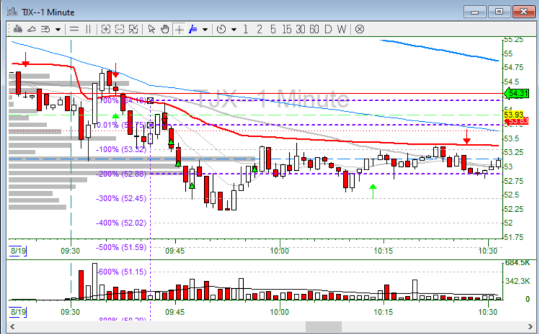Click the zoom in icon
This screenshot has width=539, height=334.
tap(106, 29)
